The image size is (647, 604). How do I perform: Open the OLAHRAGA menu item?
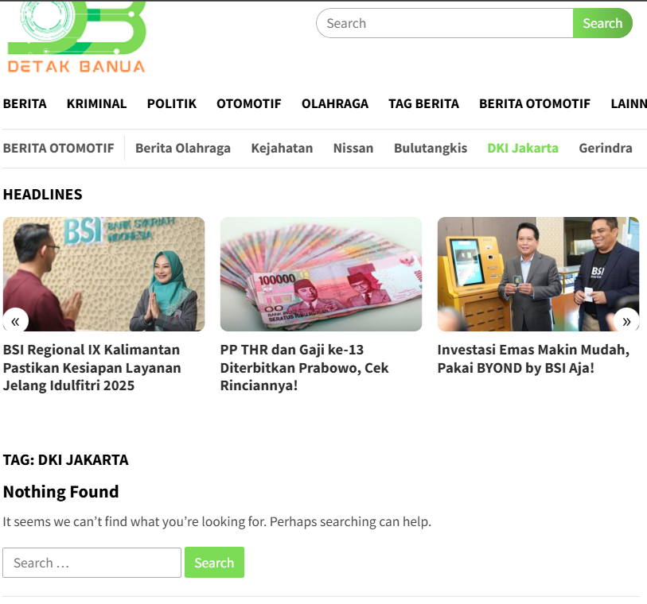click(335, 103)
